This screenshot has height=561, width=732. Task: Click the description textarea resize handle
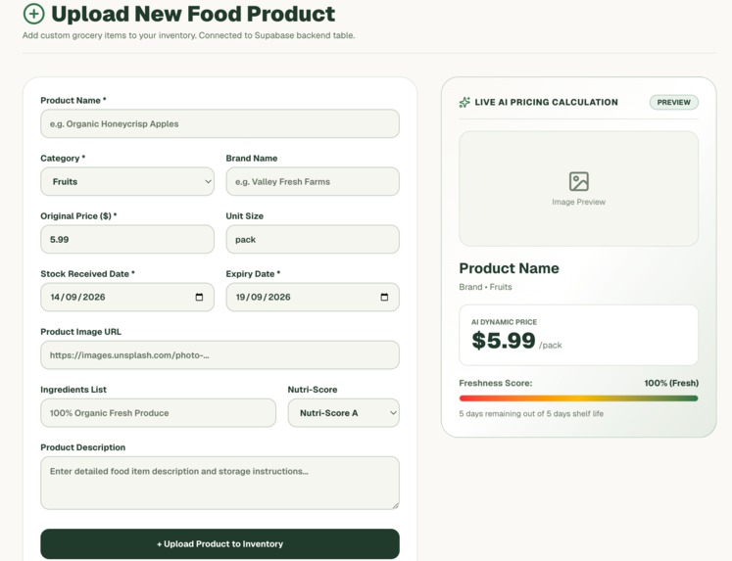pyautogui.click(x=396, y=505)
